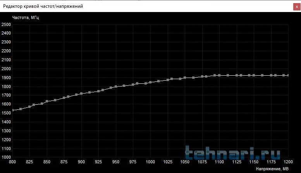Screen dimensions: 301x173
Task: Close the voltage/frequency curve editor window
Action: (297, 7)
